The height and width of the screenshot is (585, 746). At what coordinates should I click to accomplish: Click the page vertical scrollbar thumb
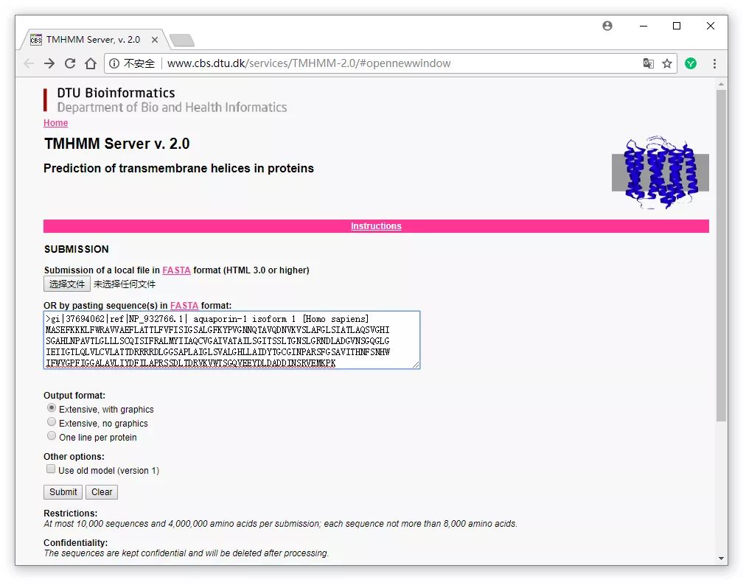pyautogui.click(x=721, y=254)
